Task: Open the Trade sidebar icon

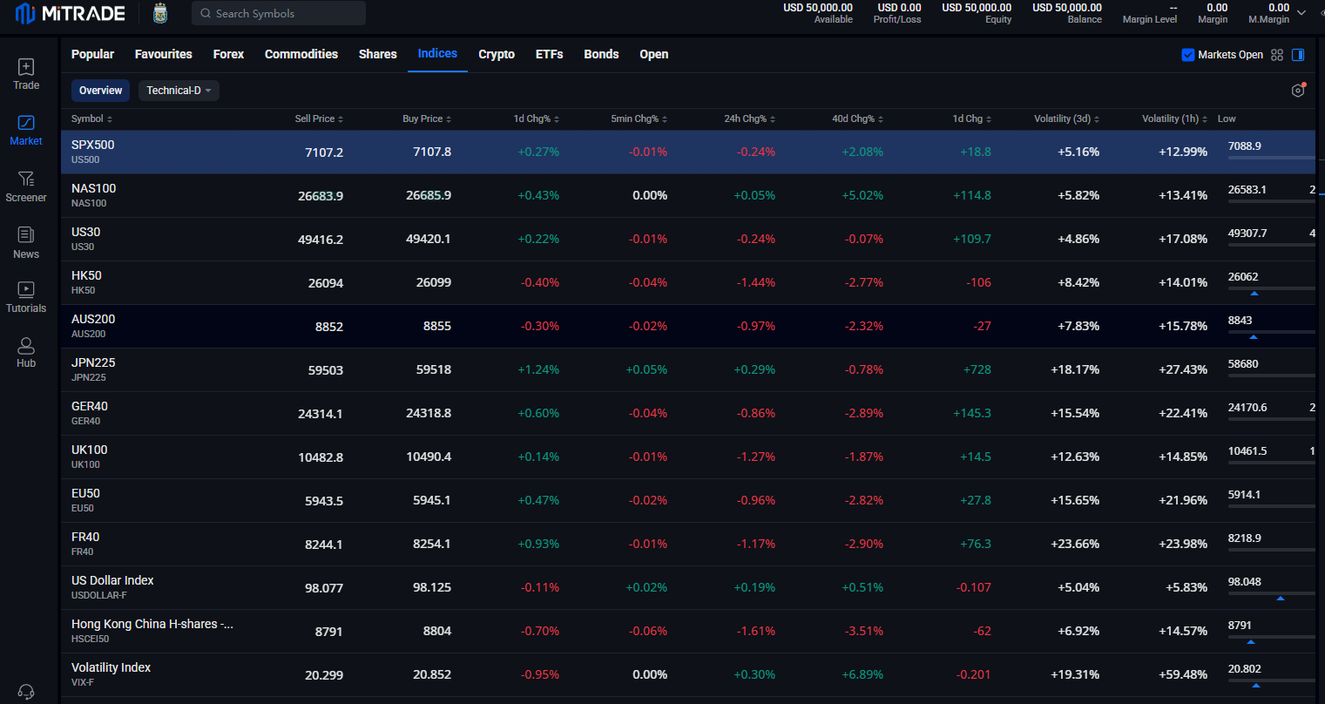Action: coord(26,74)
